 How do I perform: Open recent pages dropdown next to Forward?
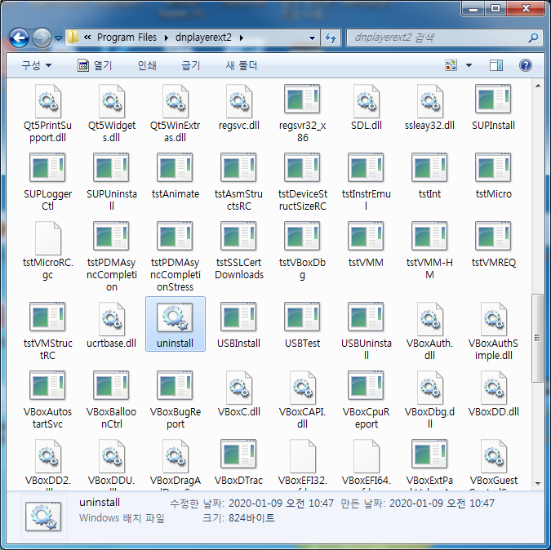pyautogui.click(x=58, y=38)
